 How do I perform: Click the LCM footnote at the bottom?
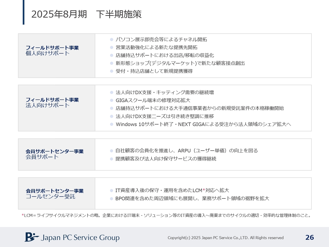(x=167, y=215)
